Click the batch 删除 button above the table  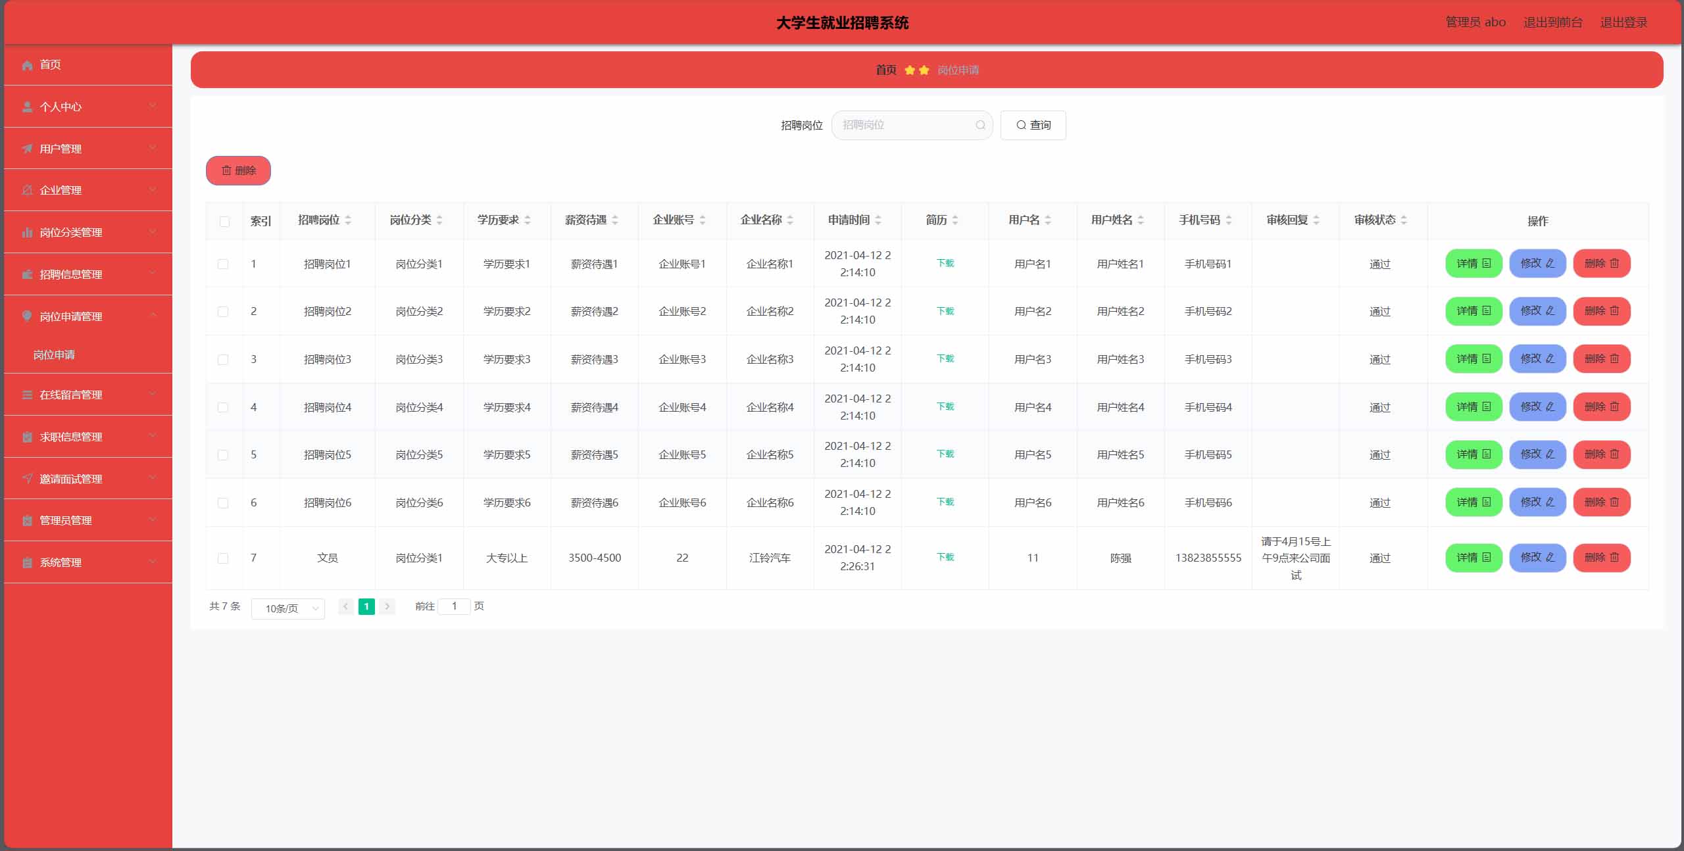(238, 170)
